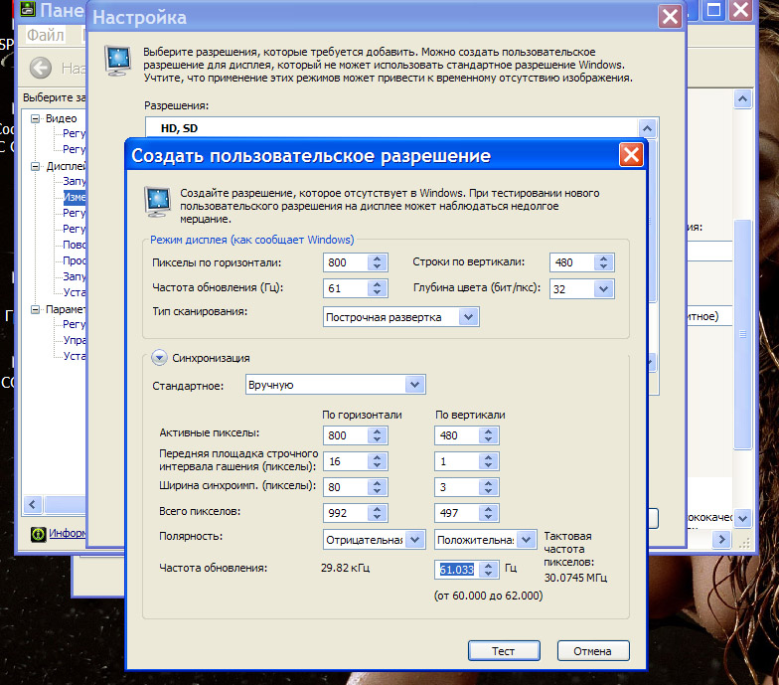Click the monitor icon in custom resolution dialog
This screenshot has width=779, height=685.
click(x=156, y=200)
